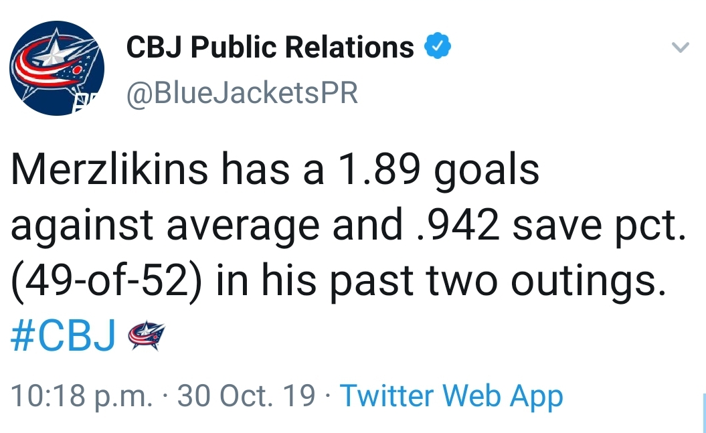Open the Twitter Web App source link
This screenshot has width=706, height=433.
pos(451,396)
